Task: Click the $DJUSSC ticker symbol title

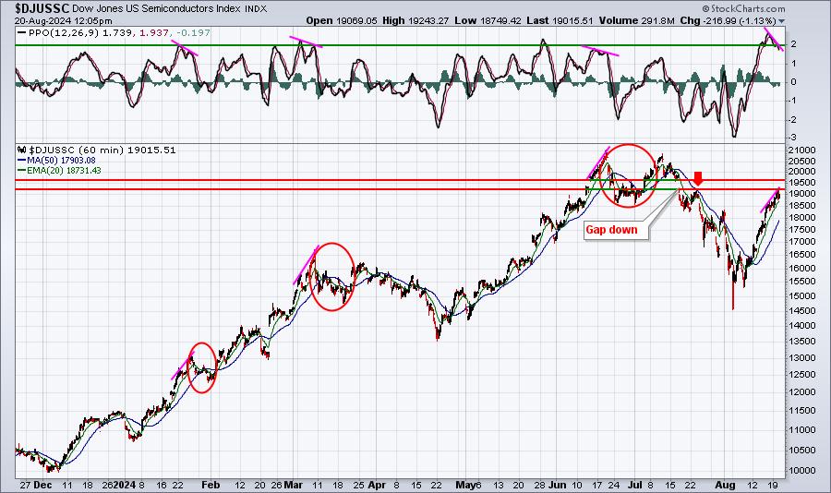Action: (42, 8)
